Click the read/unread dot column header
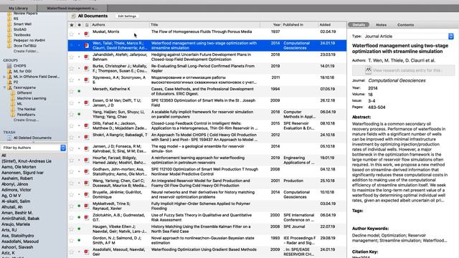The width and height of the screenshot is (459, 258). coord(79,25)
